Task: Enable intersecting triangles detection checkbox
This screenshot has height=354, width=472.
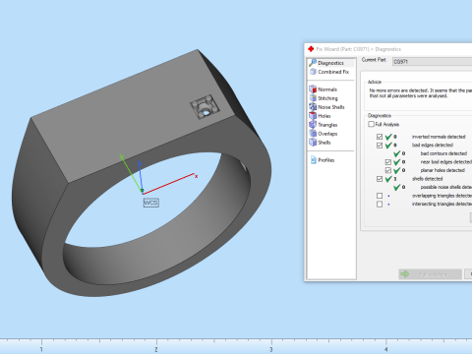Action: click(380, 205)
